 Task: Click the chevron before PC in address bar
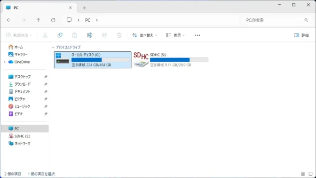pyautogui.click(x=79, y=20)
